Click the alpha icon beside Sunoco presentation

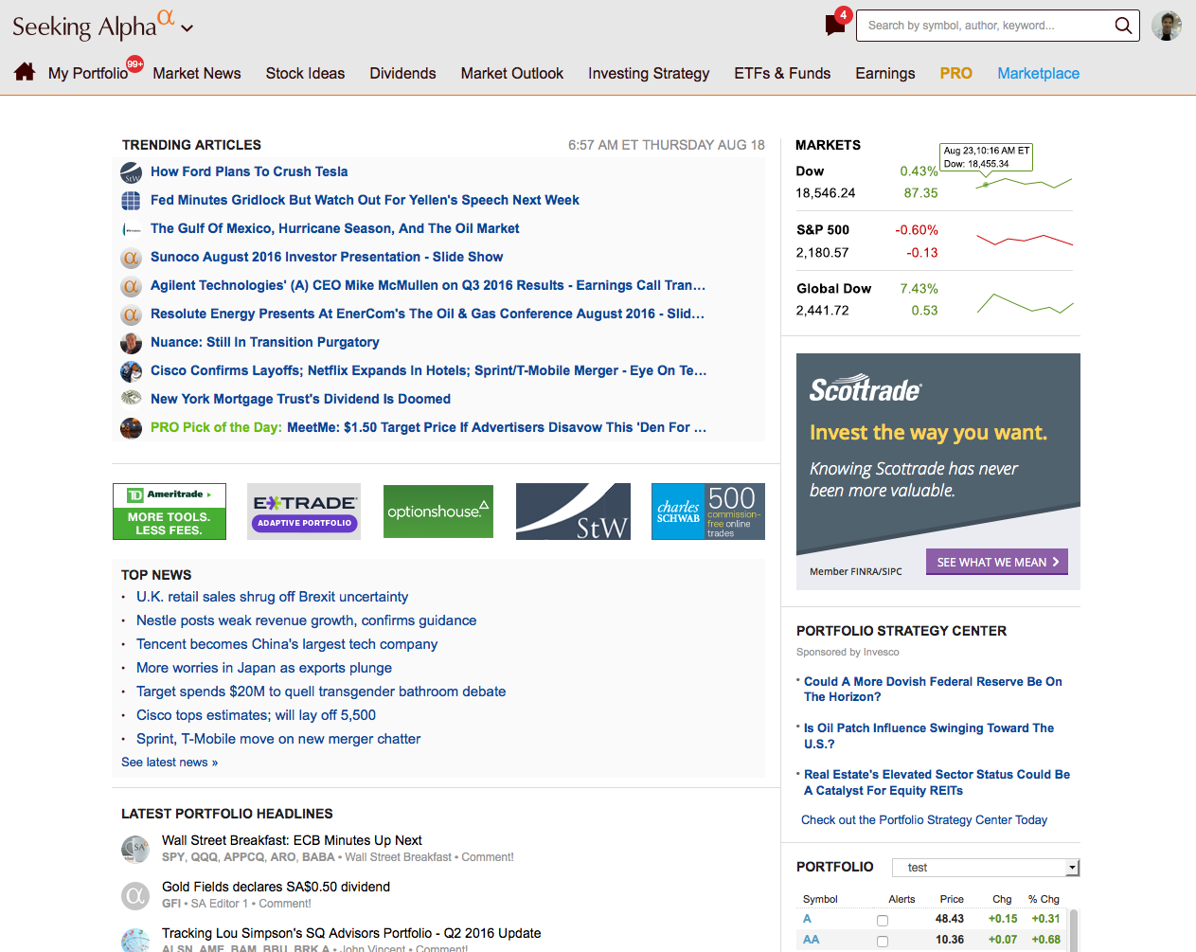[x=132, y=258]
